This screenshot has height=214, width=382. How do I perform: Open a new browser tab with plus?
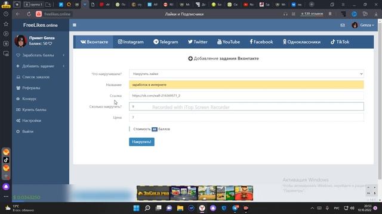(x=312, y=4)
